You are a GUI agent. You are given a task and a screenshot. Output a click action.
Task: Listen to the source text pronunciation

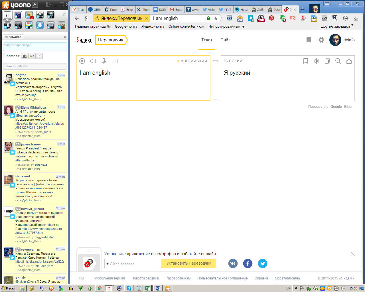click(x=93, y=61)
